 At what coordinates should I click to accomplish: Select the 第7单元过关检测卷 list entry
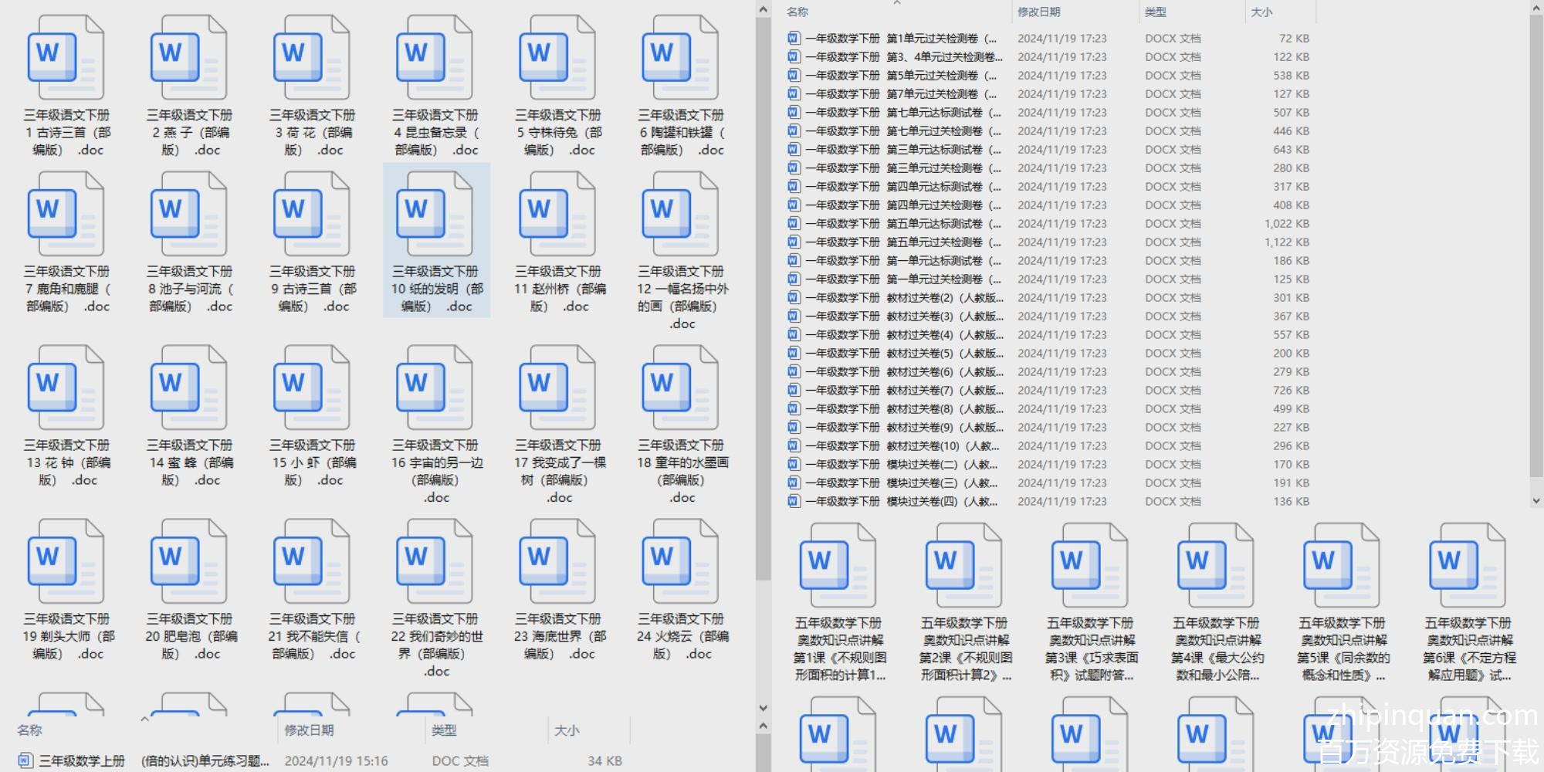point(1048,93)
